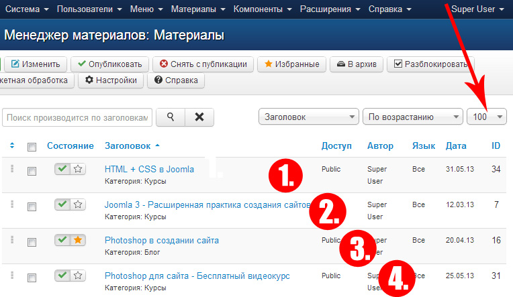Unfeature the Photoshop в создании сайта orange star
The height and width of the screenshot is (297, 513).
[x=78, y=239]
